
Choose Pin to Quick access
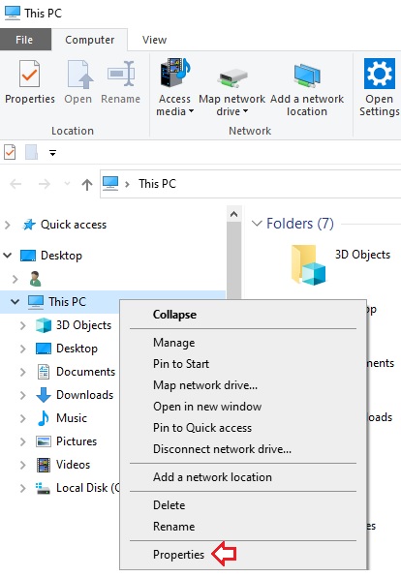243,428
